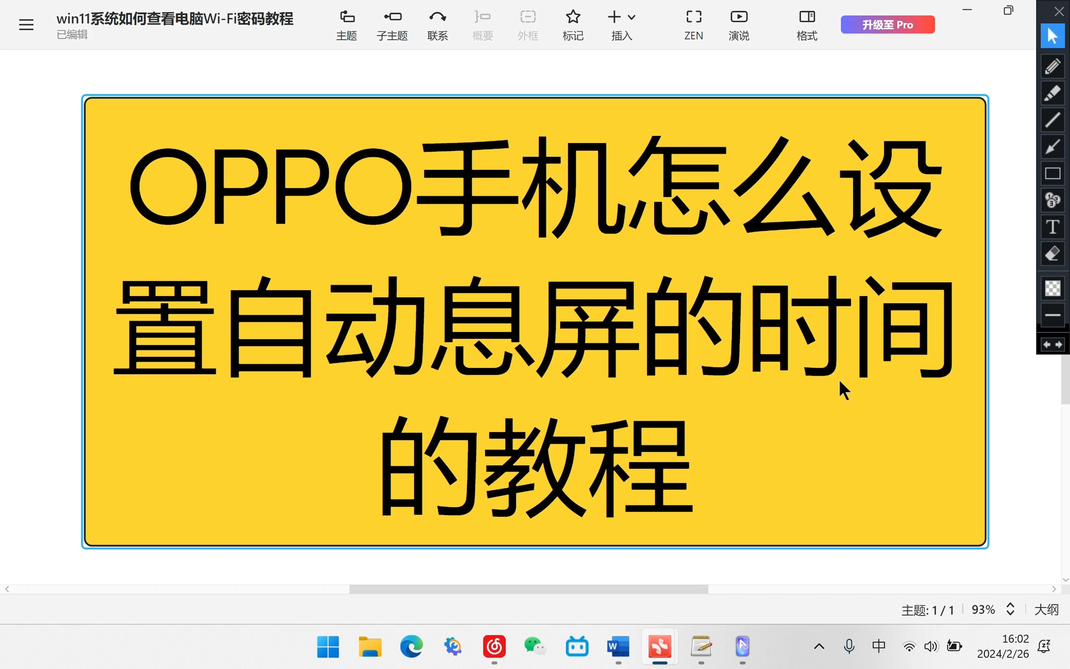Select the text T annotation tool

click(x=1052, y=227)
